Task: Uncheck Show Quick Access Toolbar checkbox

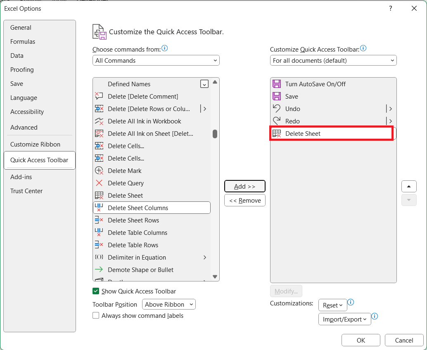Action: 96,291
